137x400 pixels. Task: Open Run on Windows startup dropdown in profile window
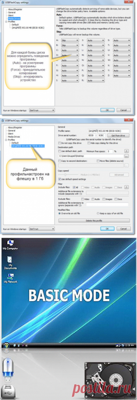click(42, 229)
